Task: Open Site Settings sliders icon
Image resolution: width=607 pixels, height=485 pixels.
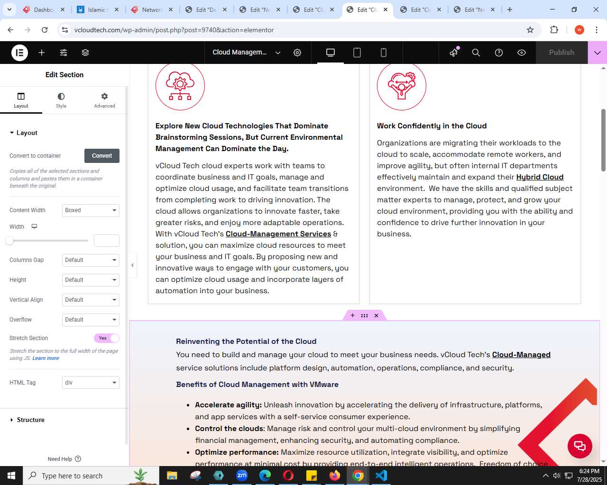Action: pos(64,53)
